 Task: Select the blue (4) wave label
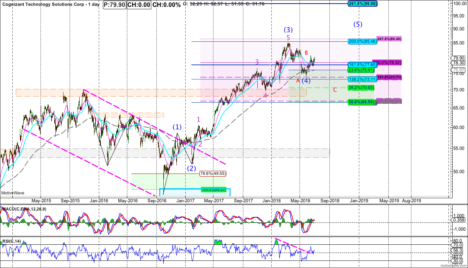pyautogui.click(x=306, y=81)
